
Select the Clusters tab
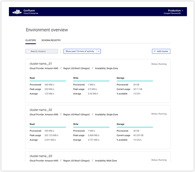(x=31, y=40)
